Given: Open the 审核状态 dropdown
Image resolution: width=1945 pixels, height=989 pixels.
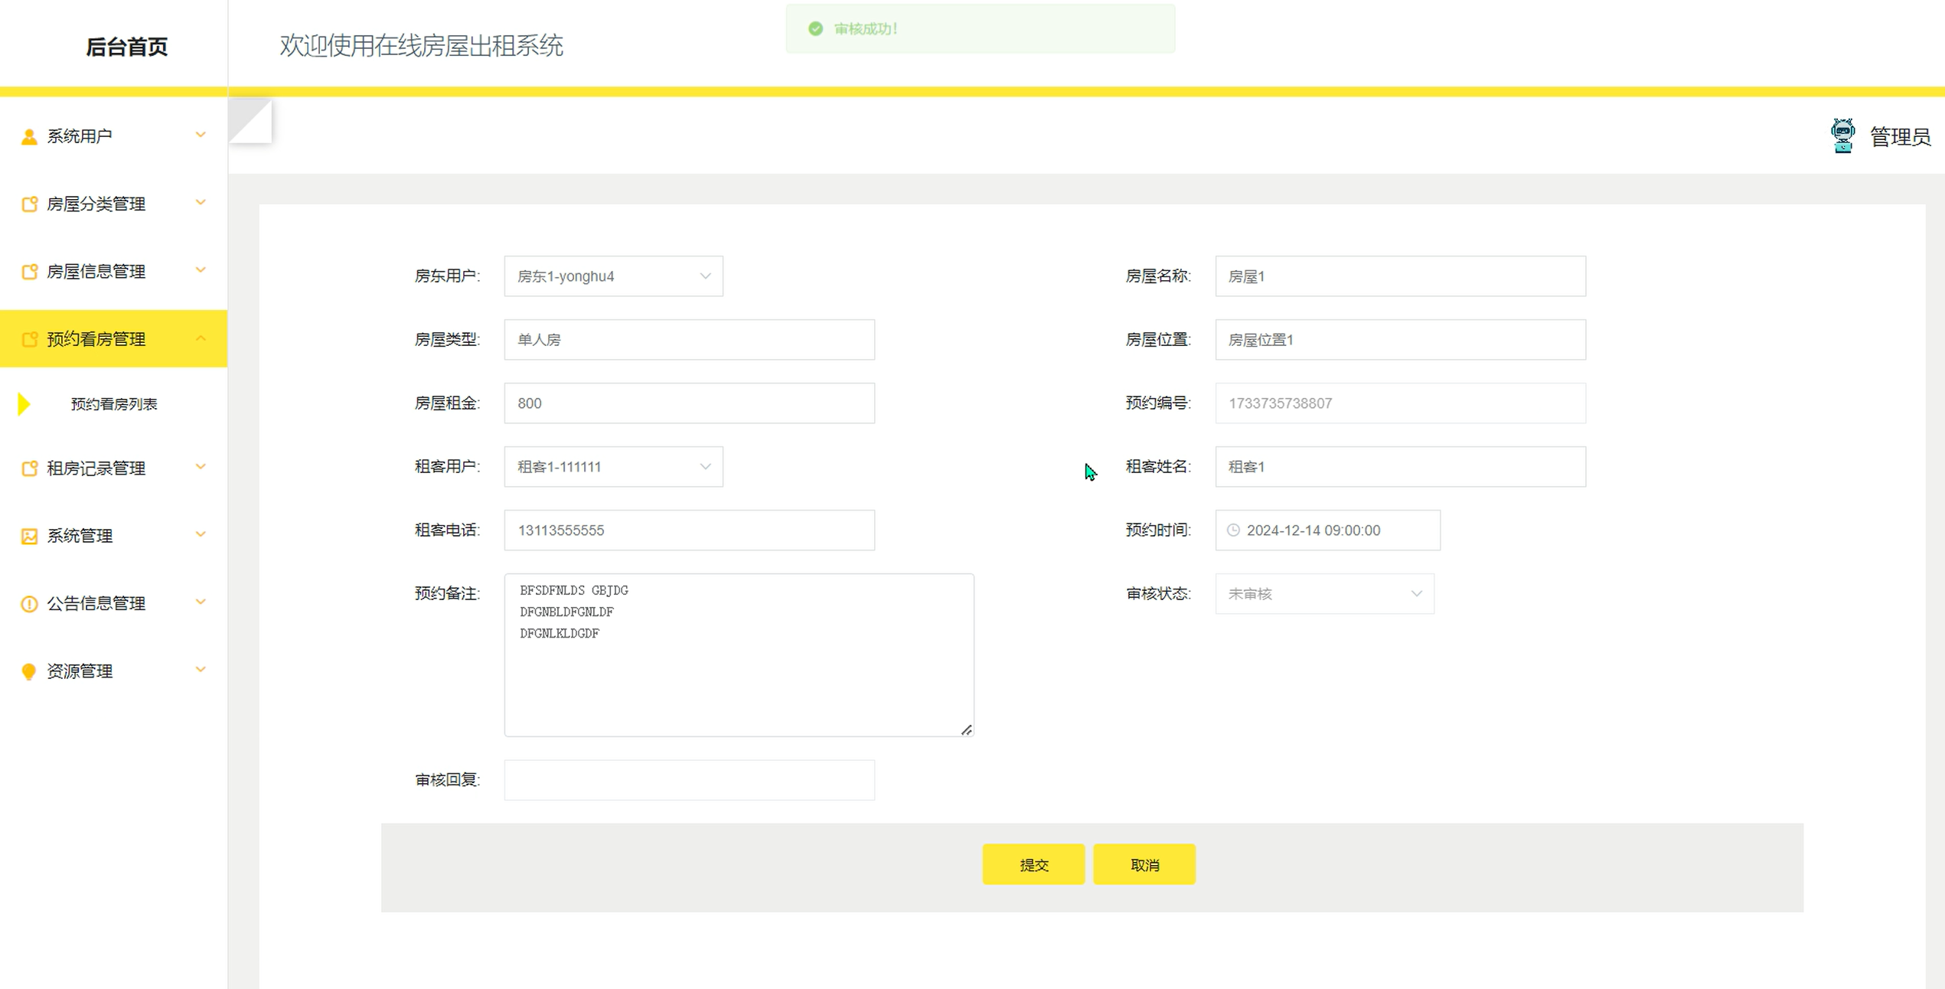Looking at the screenshot, I should click(x=1324, y=594).
